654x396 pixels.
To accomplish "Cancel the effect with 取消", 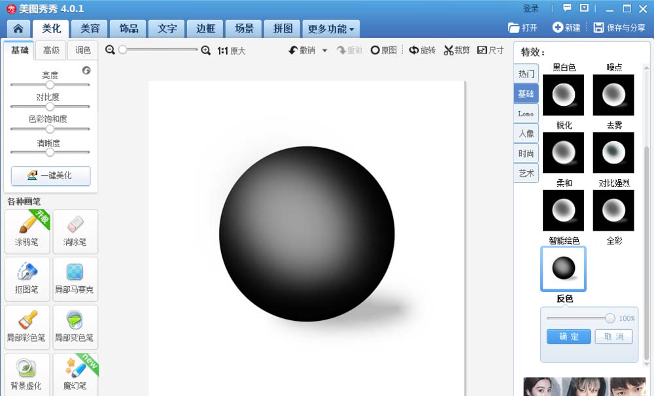I will click(614, 337).
